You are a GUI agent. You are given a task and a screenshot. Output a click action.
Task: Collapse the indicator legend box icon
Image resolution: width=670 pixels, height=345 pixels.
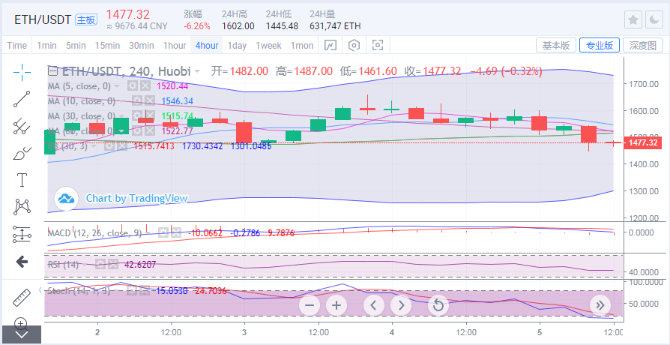52,71
